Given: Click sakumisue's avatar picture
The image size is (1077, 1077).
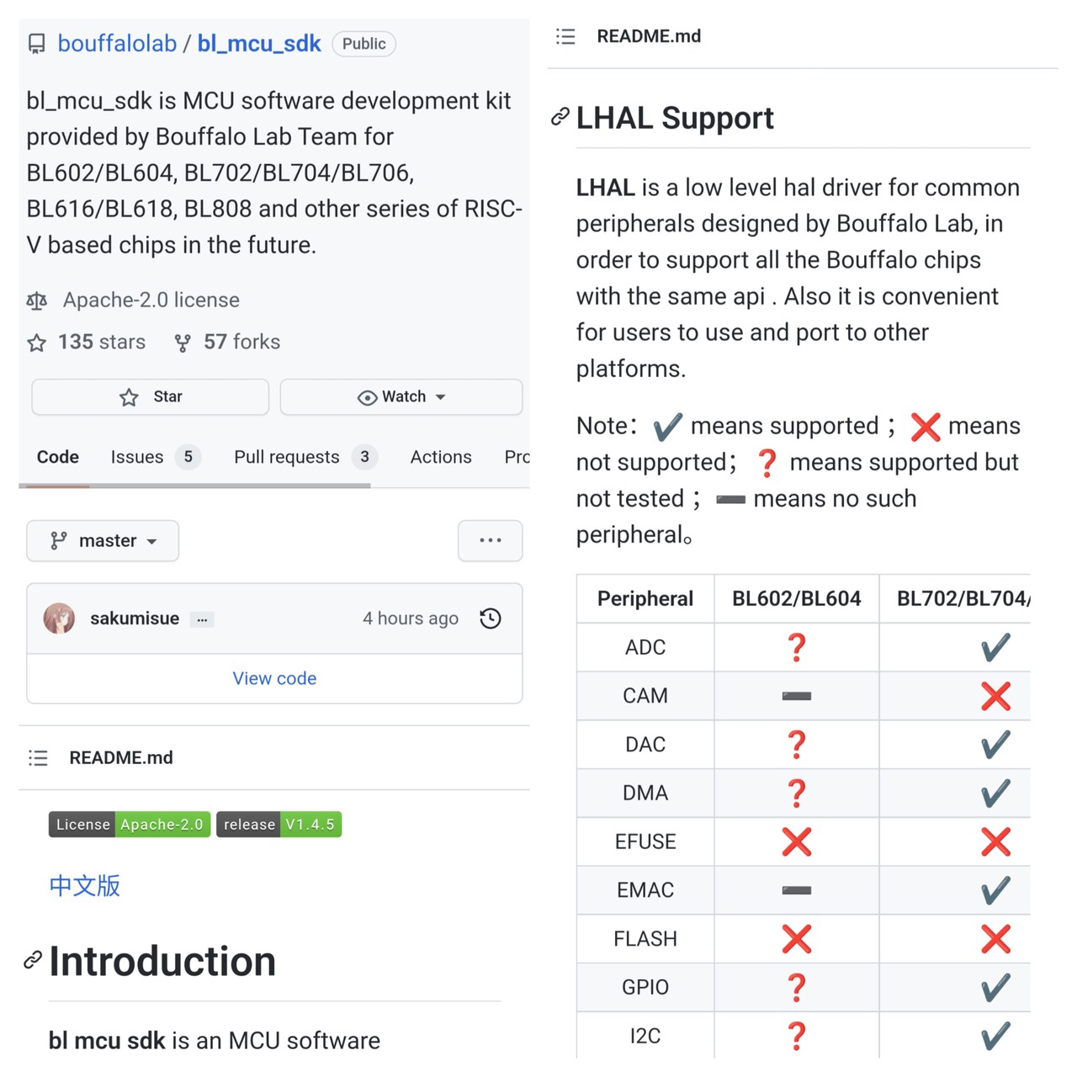Looking at the screenshot, I should (59, 618).
